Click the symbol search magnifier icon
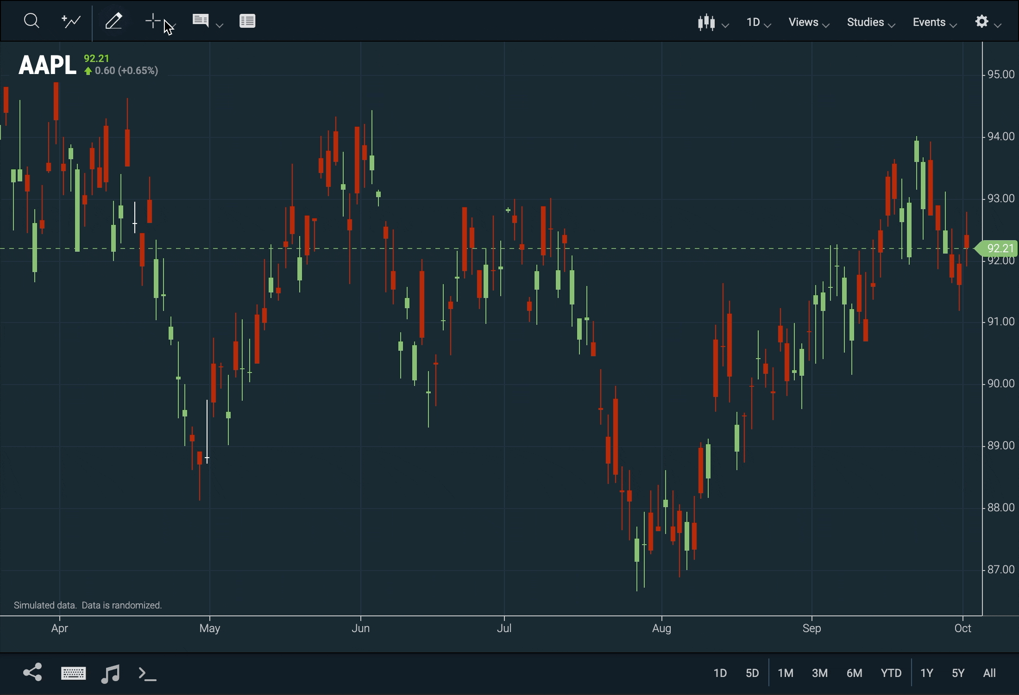1019x695 pixels. click(x=31, y=21)
